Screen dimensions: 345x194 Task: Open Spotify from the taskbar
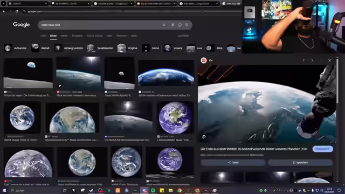pyautogui.click(x=153, y=190)
